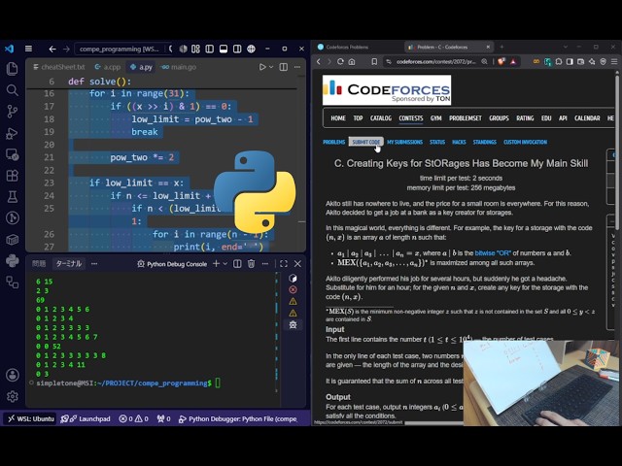The image size is (622, 466).
Task: Open the Source Control view
Action: pyautogui.click(x=13, y=112)
